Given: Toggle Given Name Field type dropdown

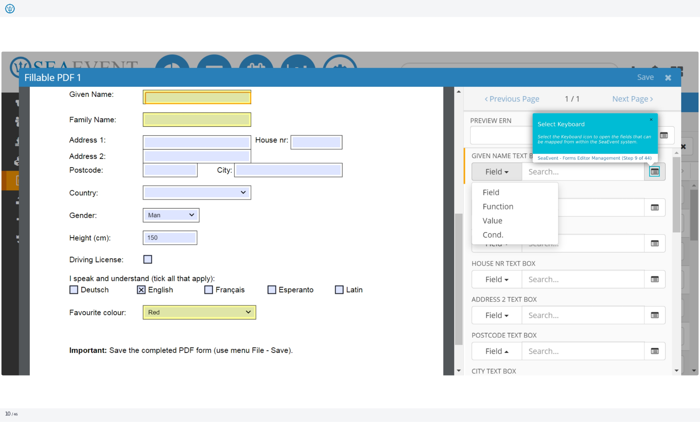Looking at the screenshot, I should pos(497,172).
